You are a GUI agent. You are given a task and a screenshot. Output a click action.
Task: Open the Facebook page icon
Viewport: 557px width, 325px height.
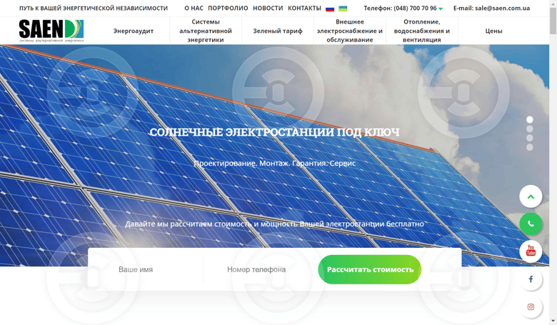[x=531, y=279]
